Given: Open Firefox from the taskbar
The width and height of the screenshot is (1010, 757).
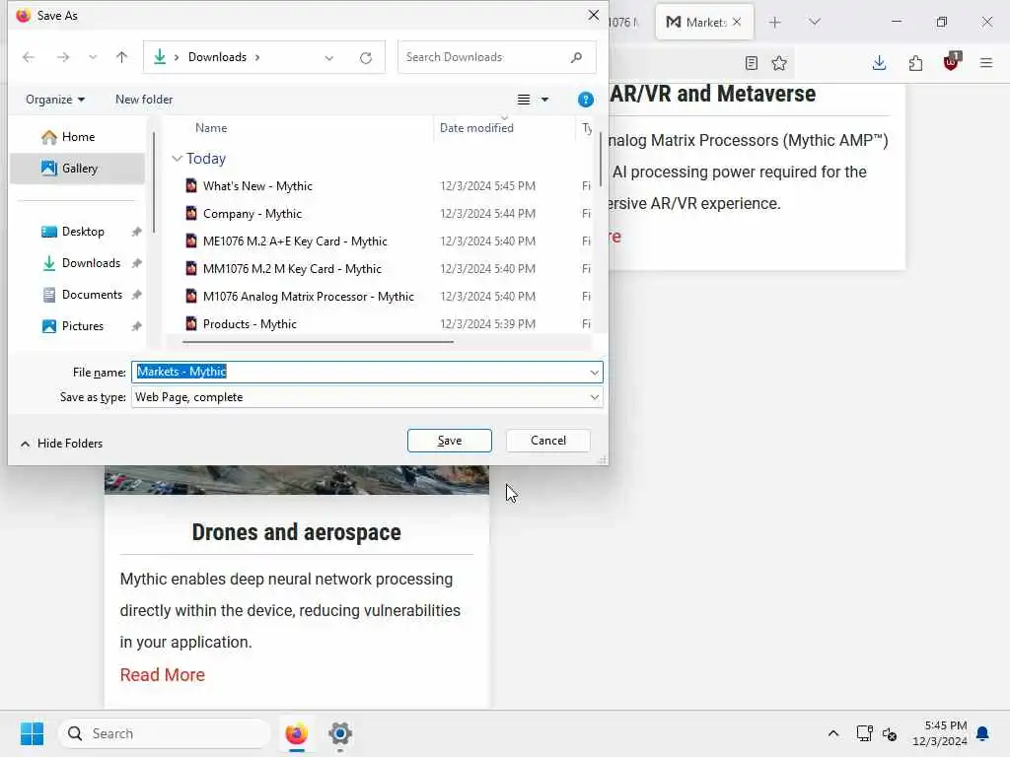Looking at the screenshot, I should coord(296,733).
